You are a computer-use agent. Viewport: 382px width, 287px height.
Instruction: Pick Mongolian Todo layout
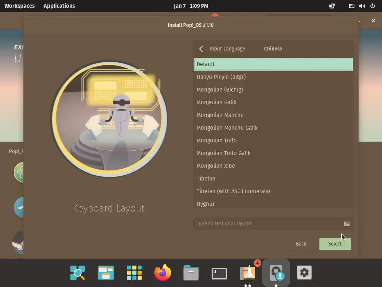(273, 141)
